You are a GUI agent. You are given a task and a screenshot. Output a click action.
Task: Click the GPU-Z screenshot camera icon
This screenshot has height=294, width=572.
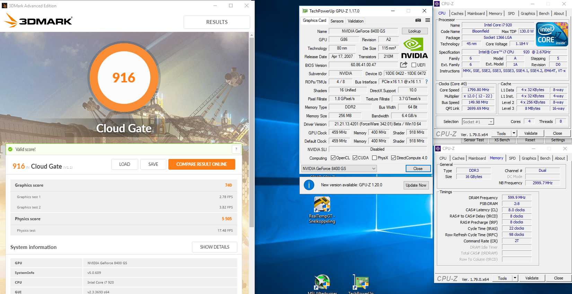(418, 20)
